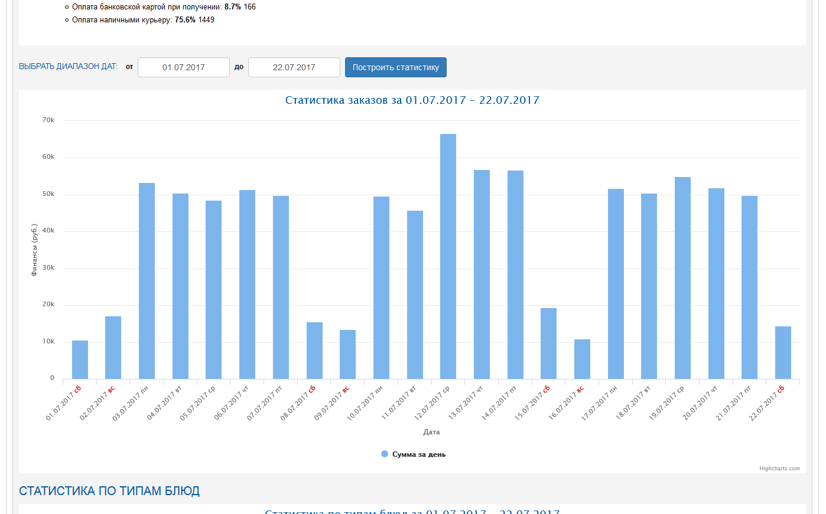Click the chart bar for 15.07.2017
Image resolution: width=826 pixels, height=514 pixels.
[x=549, y=343]
